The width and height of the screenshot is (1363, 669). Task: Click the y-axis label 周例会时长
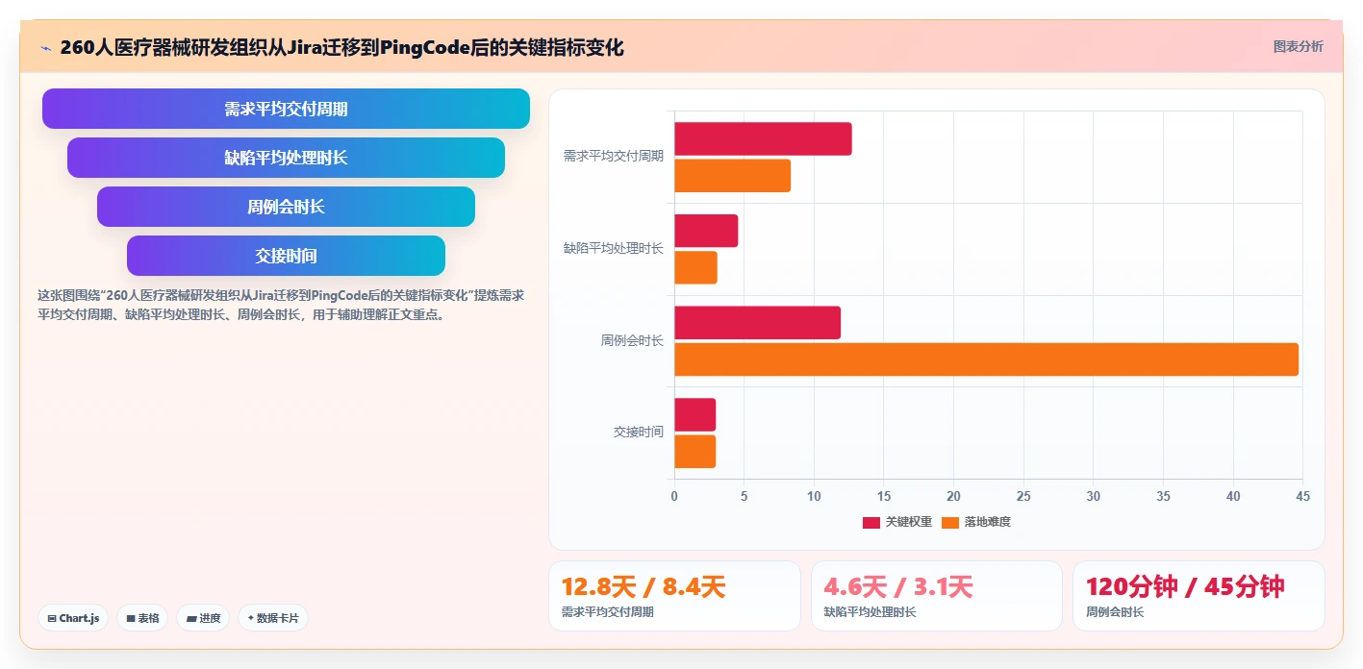(632, 341)
